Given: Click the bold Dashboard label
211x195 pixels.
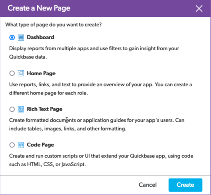Looking at the screenshot, I should pyautogui.click(x=41, y=37).
